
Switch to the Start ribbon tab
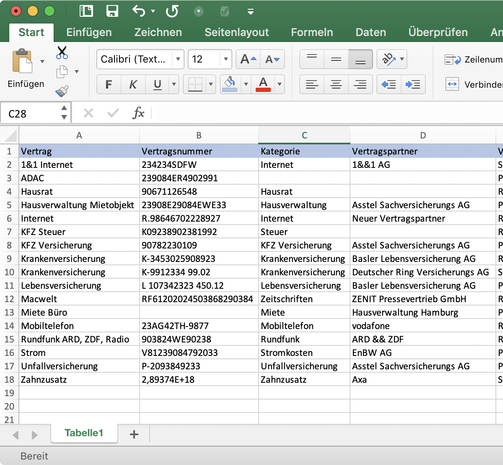[x=31, y=32]
